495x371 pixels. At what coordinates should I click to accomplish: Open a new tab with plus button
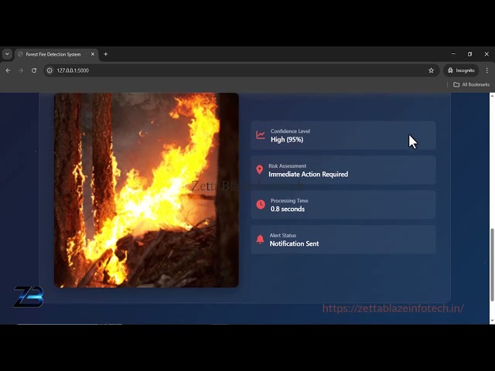(106, 54)
